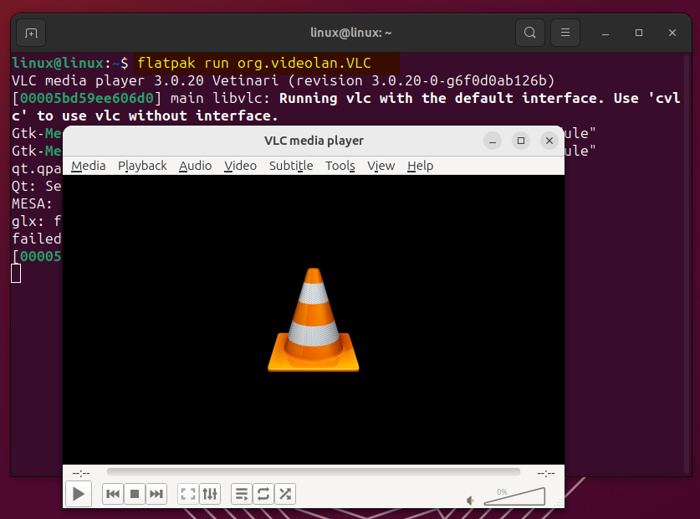Click the VLC window title bar text
This screenshot has height=519, width=700.
click(x=314, y=141)
